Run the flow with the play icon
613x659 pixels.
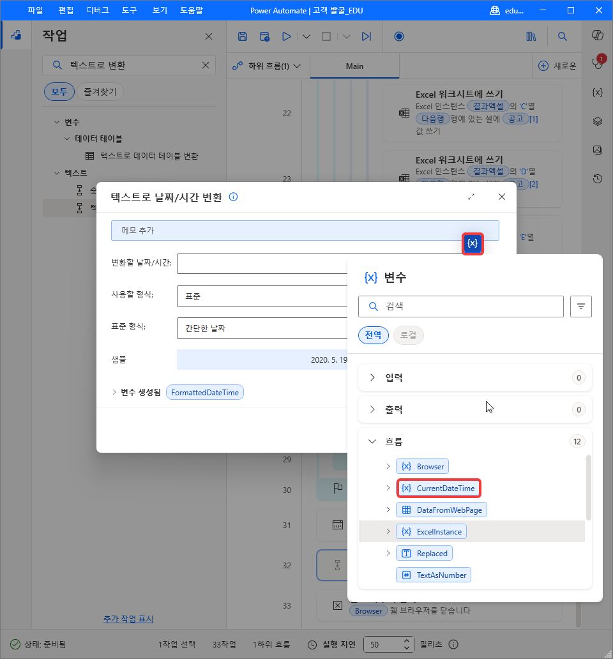tap(287, 36)
